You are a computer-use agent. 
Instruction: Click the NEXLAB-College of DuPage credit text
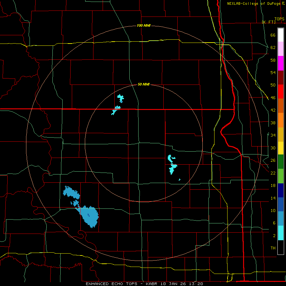click(x=254, y=3)
